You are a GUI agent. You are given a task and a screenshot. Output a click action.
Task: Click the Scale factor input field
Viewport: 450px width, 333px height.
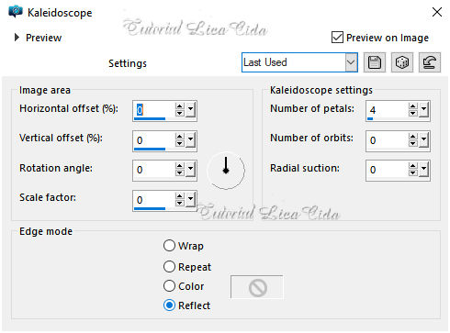pos(154,200)
